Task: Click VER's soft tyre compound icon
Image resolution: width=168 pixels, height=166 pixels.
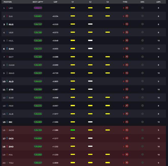Action: tap(127, 32)
